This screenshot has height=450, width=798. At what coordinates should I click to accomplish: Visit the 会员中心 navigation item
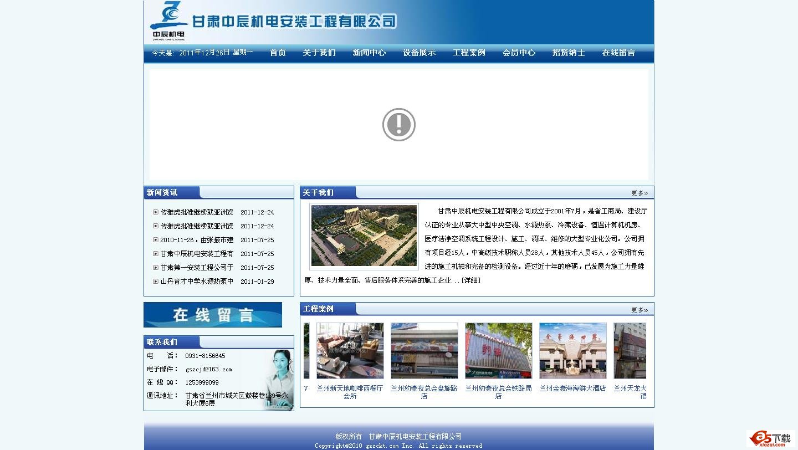tap(519, 53)
